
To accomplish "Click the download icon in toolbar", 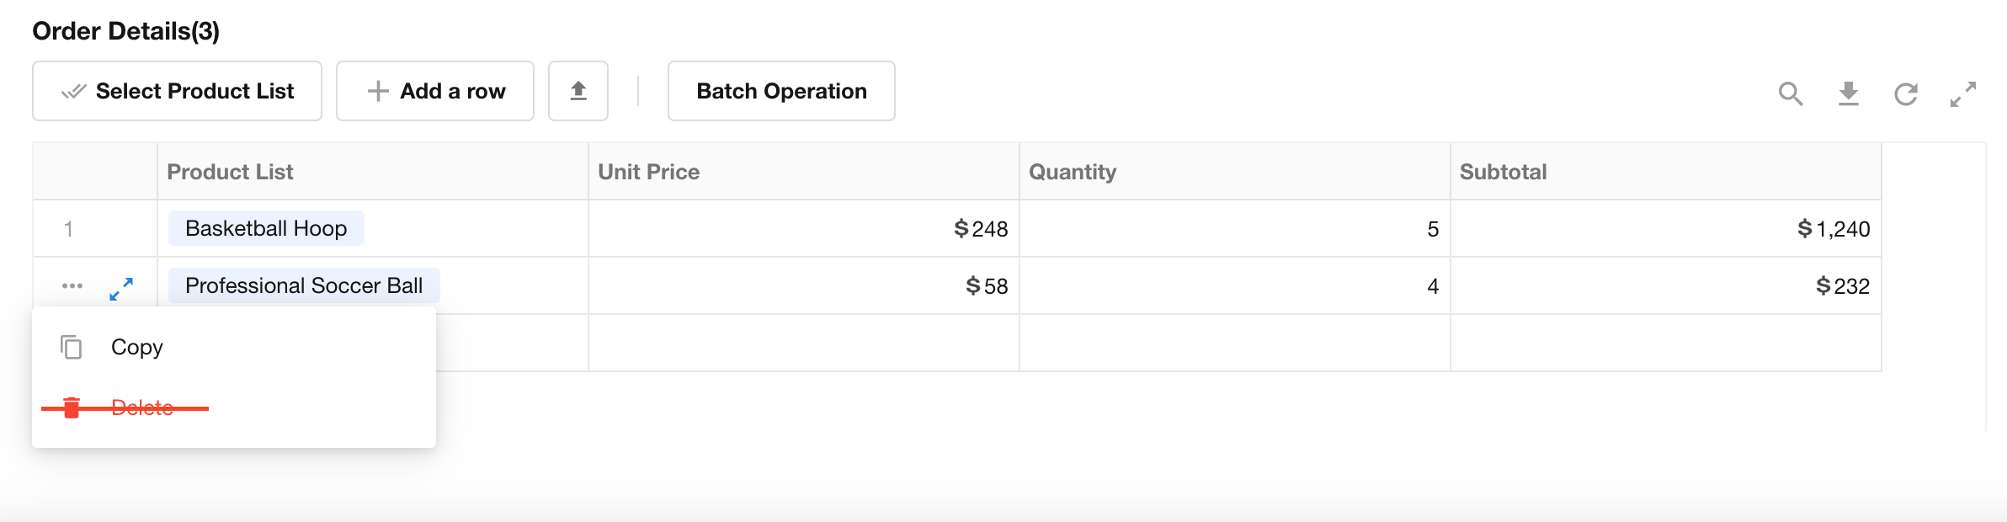I will (1849, 93).
